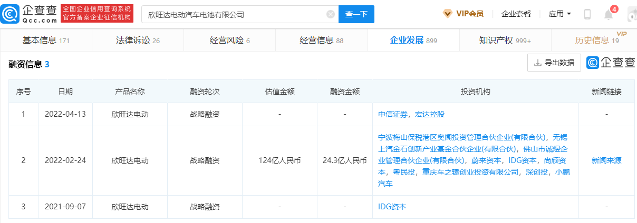Open the notification bell
Viewport: 637px width, 223px height.
(609, 14)
